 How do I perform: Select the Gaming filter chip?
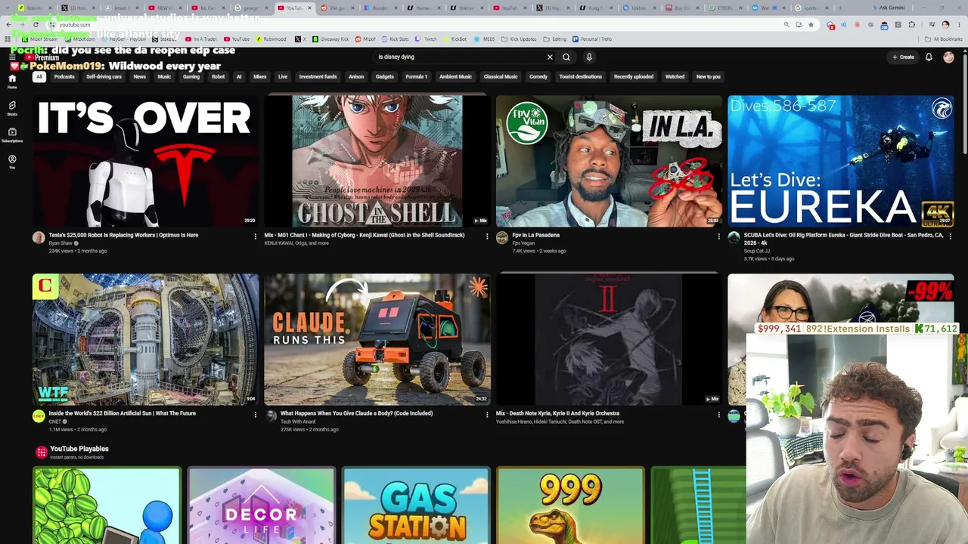click(x=191, y=76)
